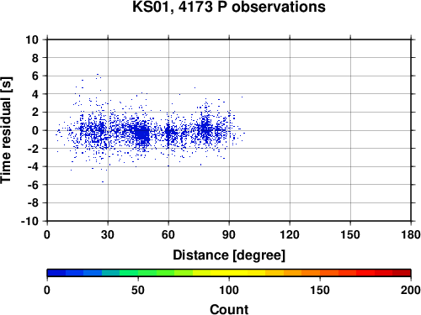This screenshot has height=315, width=421.
Task: Click x-axis tick label '150'
Action: pyautogui.click(x=350, y=234)
